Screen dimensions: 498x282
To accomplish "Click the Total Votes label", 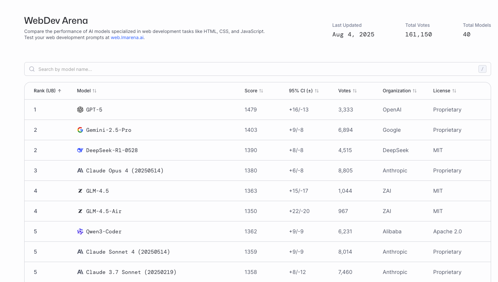I will [418, 25].
